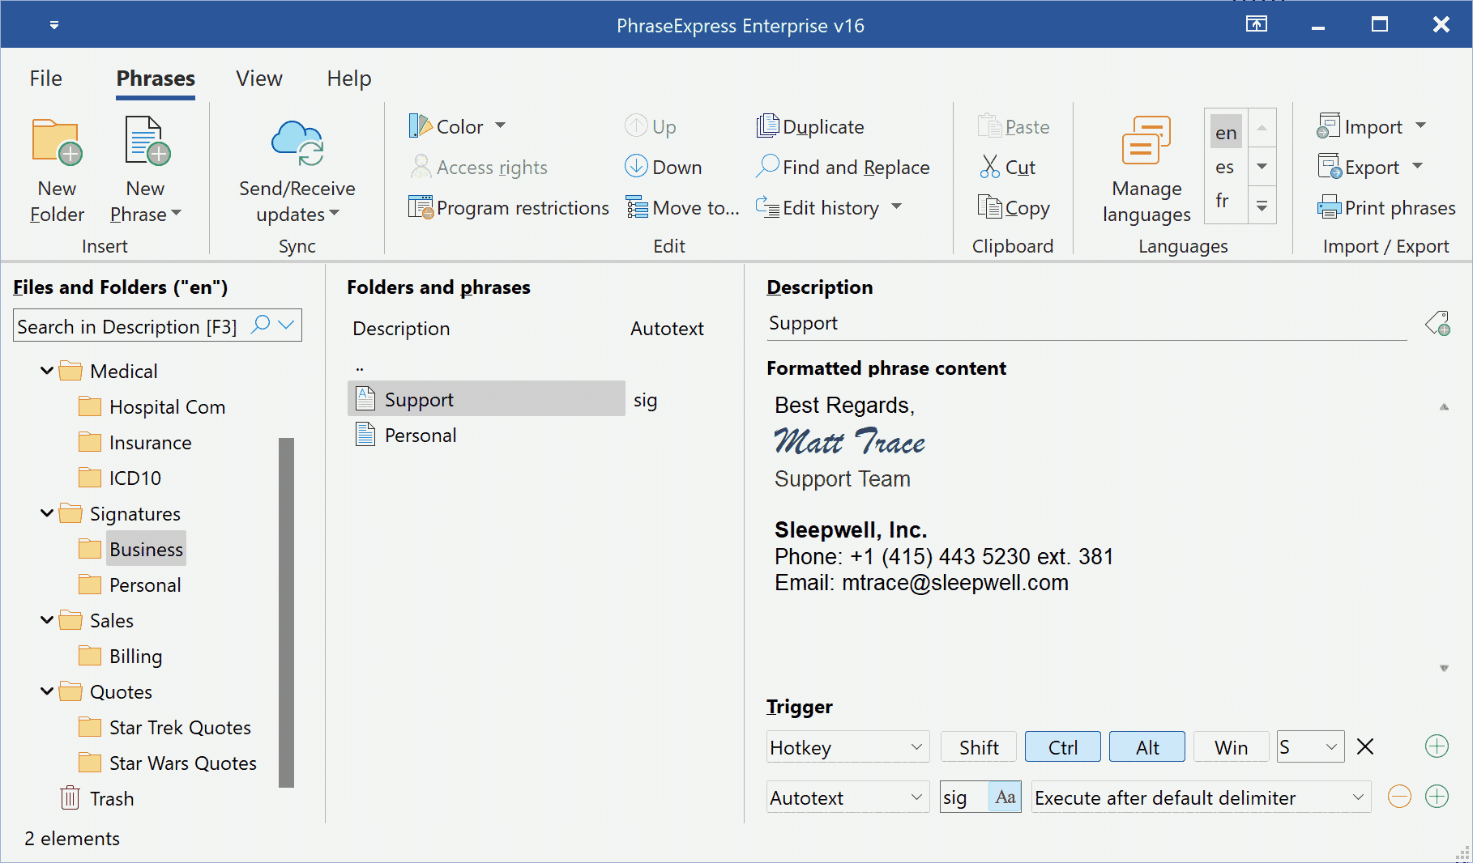The height and width of the screenshot is (863, 1473).
Task: Open Find and Replace
Action: (x=843, y=167)
